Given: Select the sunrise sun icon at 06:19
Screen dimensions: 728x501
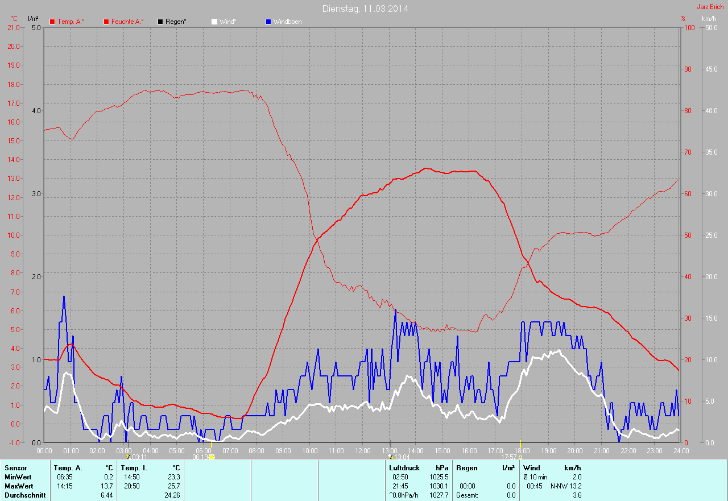Looking at the screenshot, I should point(212,457).
